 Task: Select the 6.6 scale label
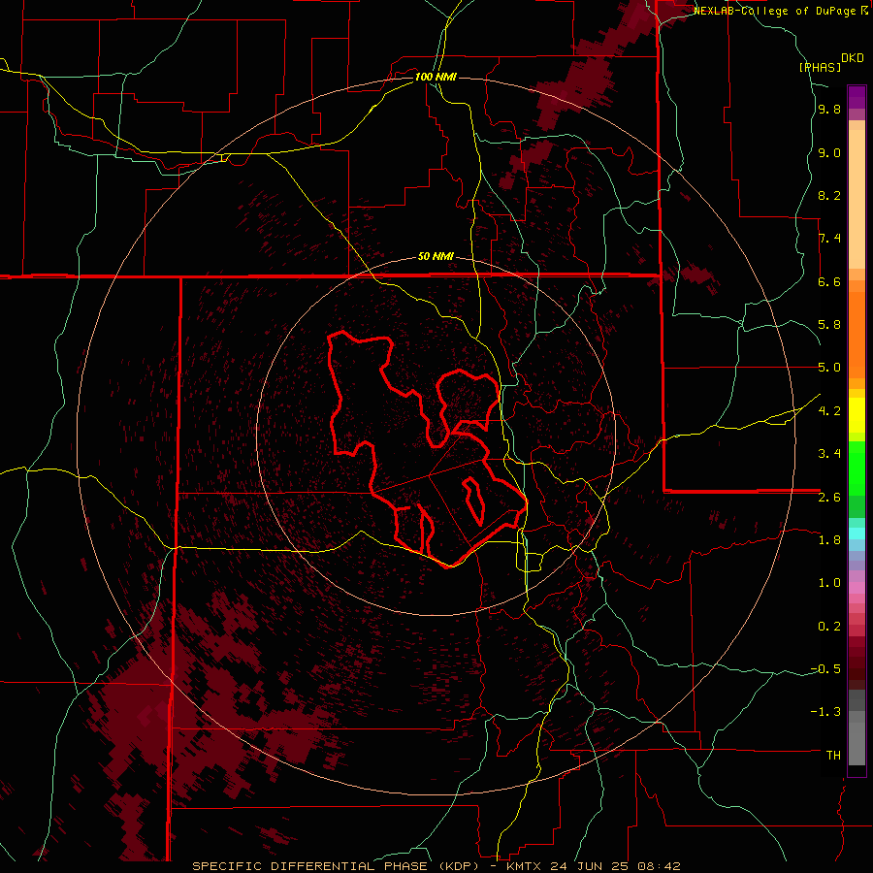(829, 281)
